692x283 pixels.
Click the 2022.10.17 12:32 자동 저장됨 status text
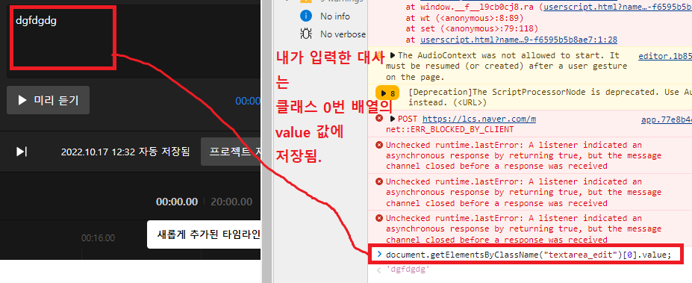click(125, 152)
